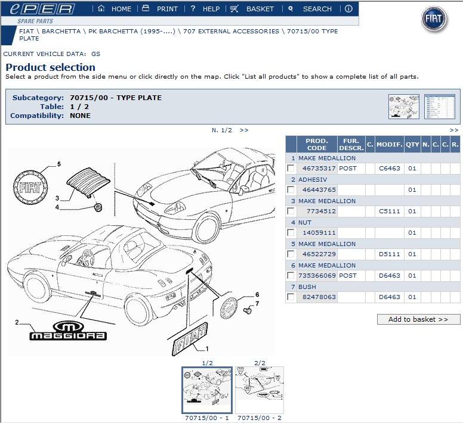Tick checkbox for part 735366069

(291, 275)
